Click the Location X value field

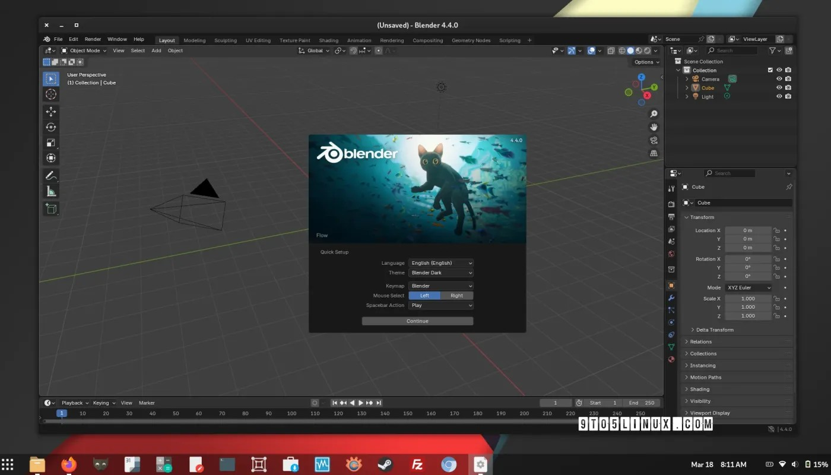tap(748, 230)
